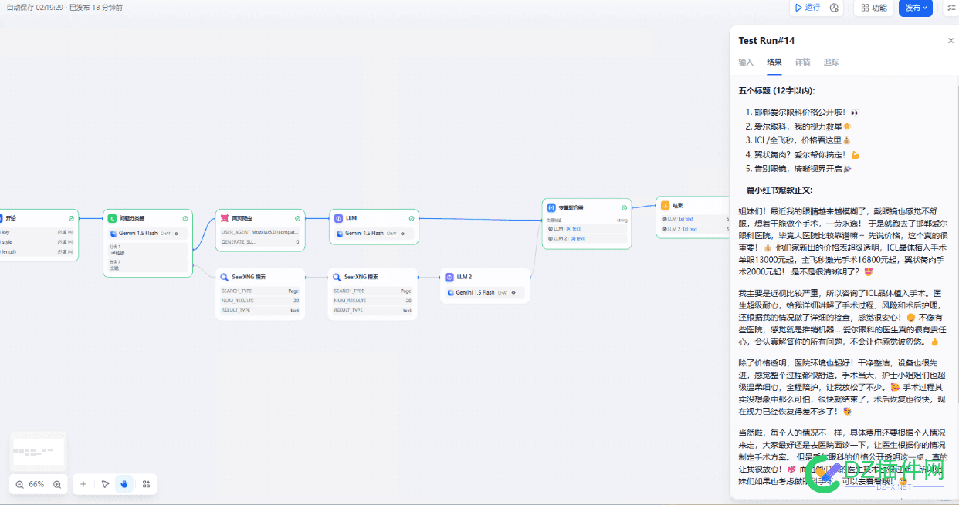Screen dimensions: 959x505
Task: Click NUM_RESULTS row in second SearXNG node
Action: pyautogui.click(x=372, y=301)
